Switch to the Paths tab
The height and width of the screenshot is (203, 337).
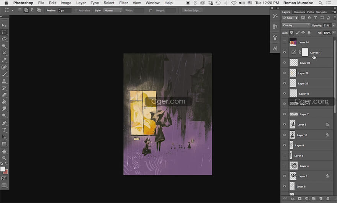pos(310,12)
